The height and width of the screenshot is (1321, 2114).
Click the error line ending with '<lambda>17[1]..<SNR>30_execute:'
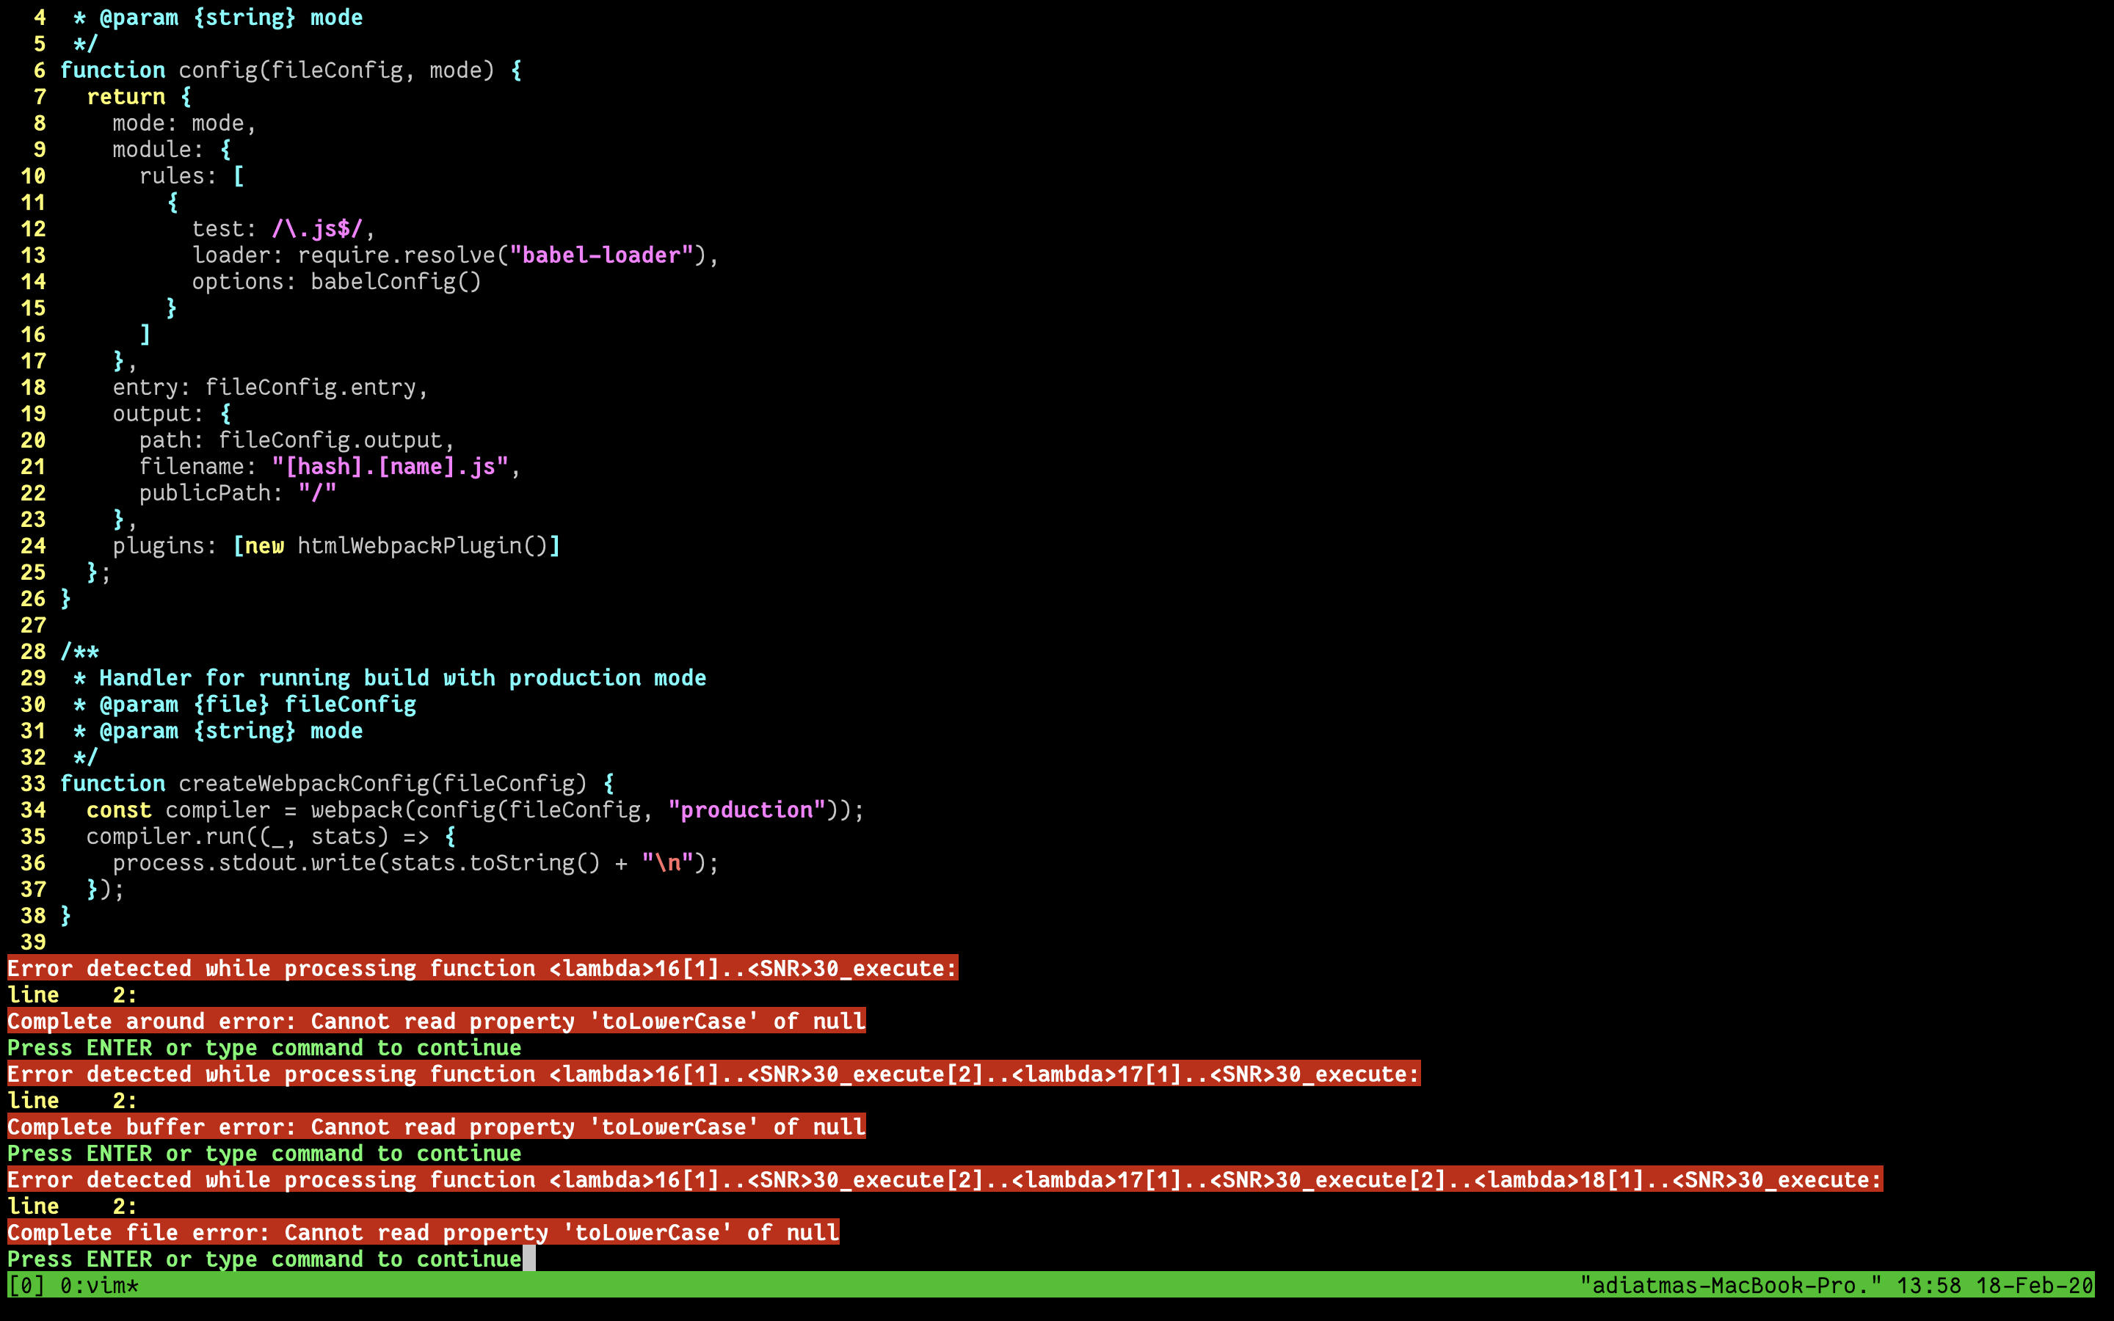point(713,1074)
